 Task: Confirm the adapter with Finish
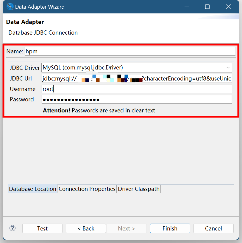(x=170, y=228)
